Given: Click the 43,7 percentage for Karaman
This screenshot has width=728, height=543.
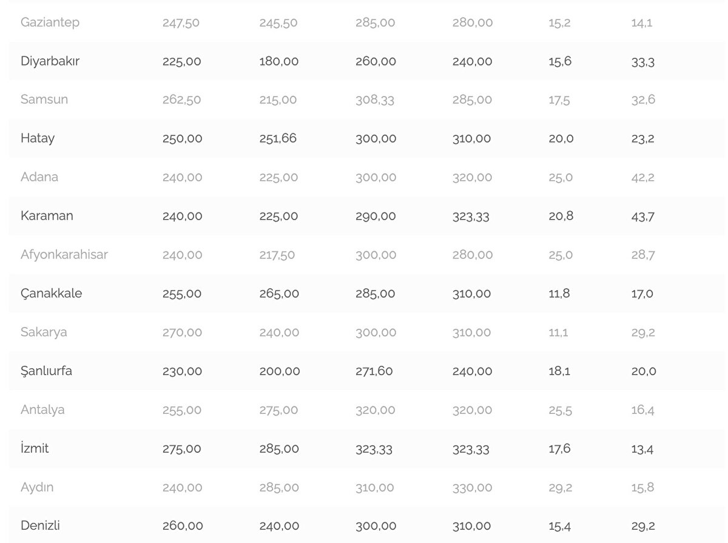Looking at the screenshot, I should (642, 216).
